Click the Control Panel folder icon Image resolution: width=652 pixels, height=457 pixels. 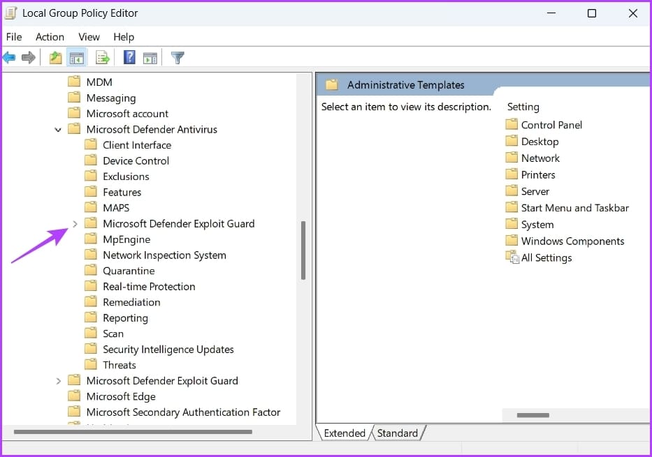[x=512, y=124]
